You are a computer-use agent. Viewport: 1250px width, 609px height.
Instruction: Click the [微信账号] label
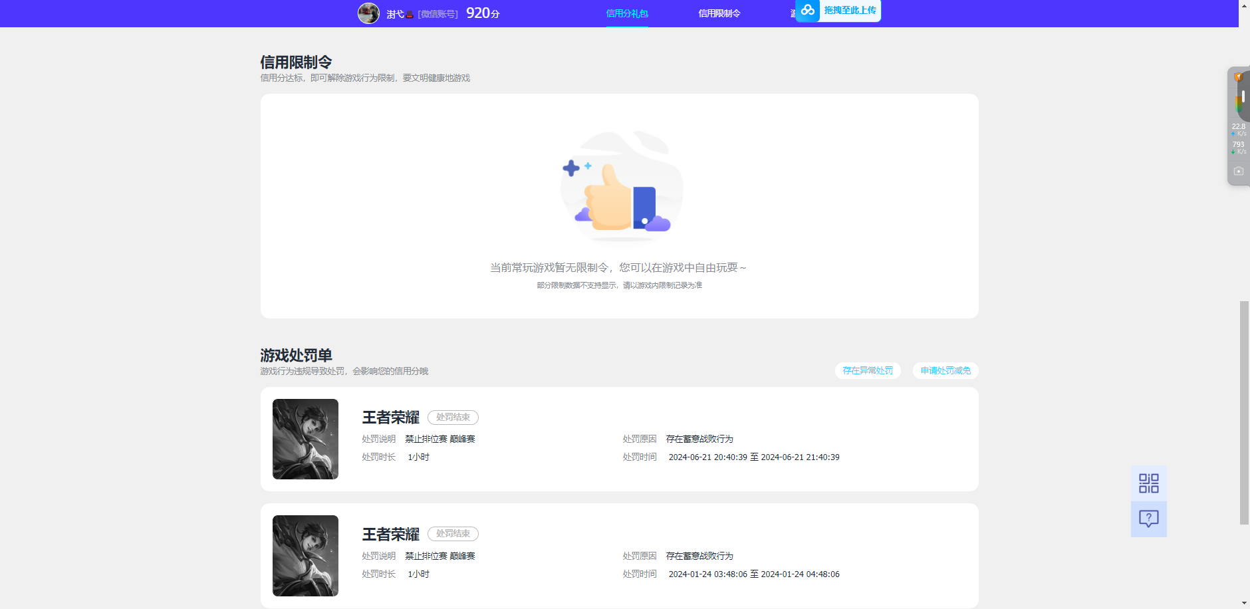click(438, 14)
